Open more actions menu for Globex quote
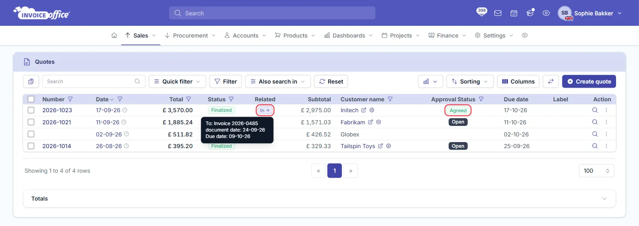This screenshot has height=226, width=639. pyautogui.click(x=606, y=134)
